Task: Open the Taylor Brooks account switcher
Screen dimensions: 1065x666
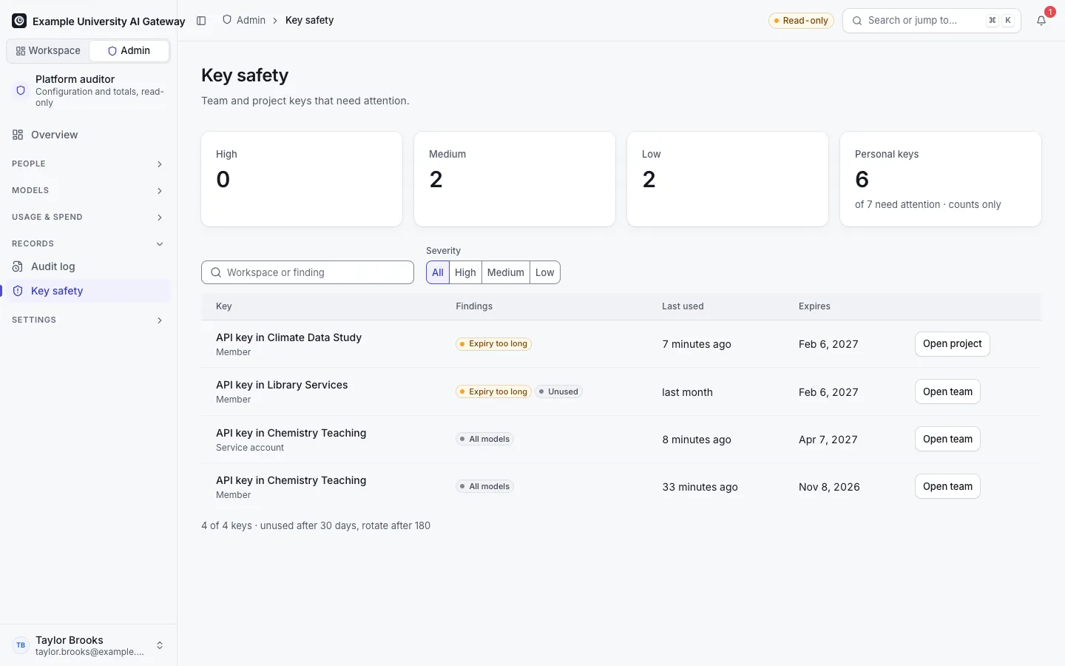Action: point(88,645)
